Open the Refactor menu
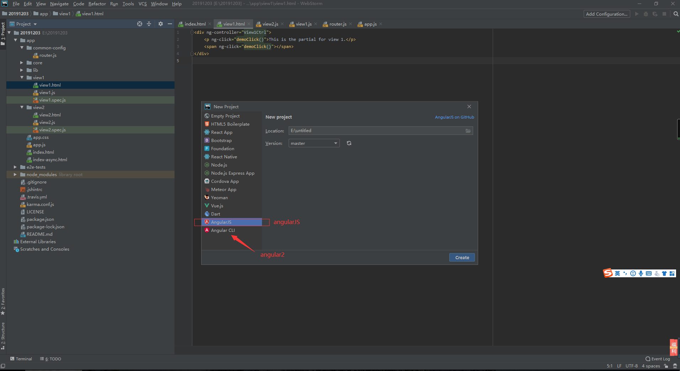 coord(97,4)
